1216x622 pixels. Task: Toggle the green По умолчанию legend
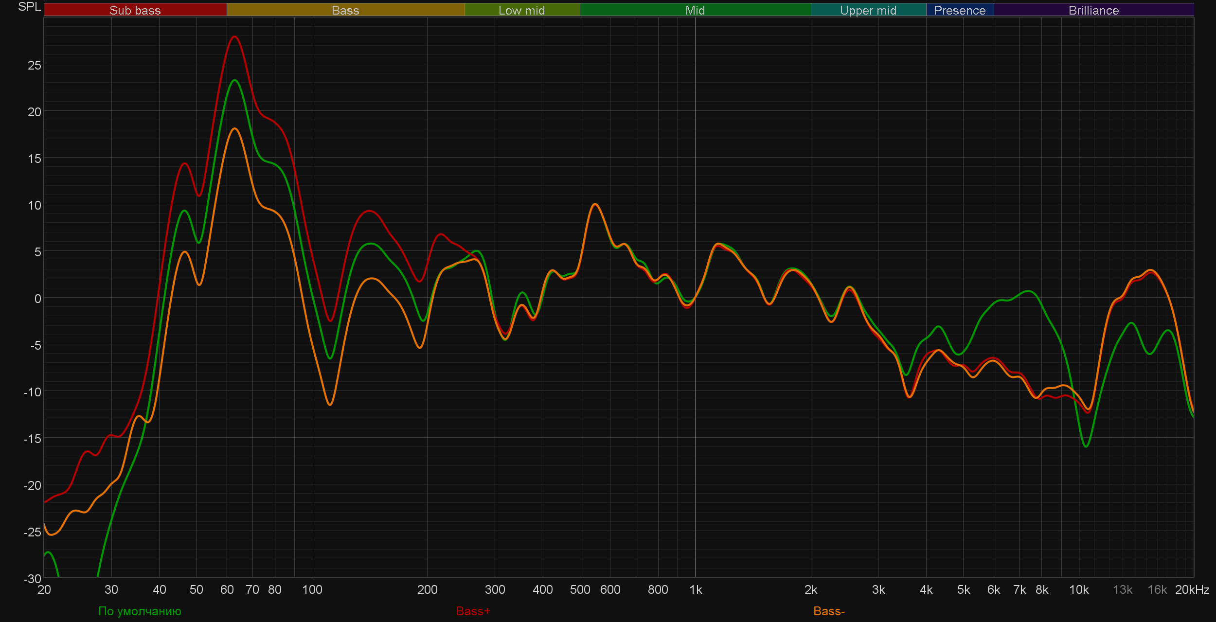(x=140, y=611)
